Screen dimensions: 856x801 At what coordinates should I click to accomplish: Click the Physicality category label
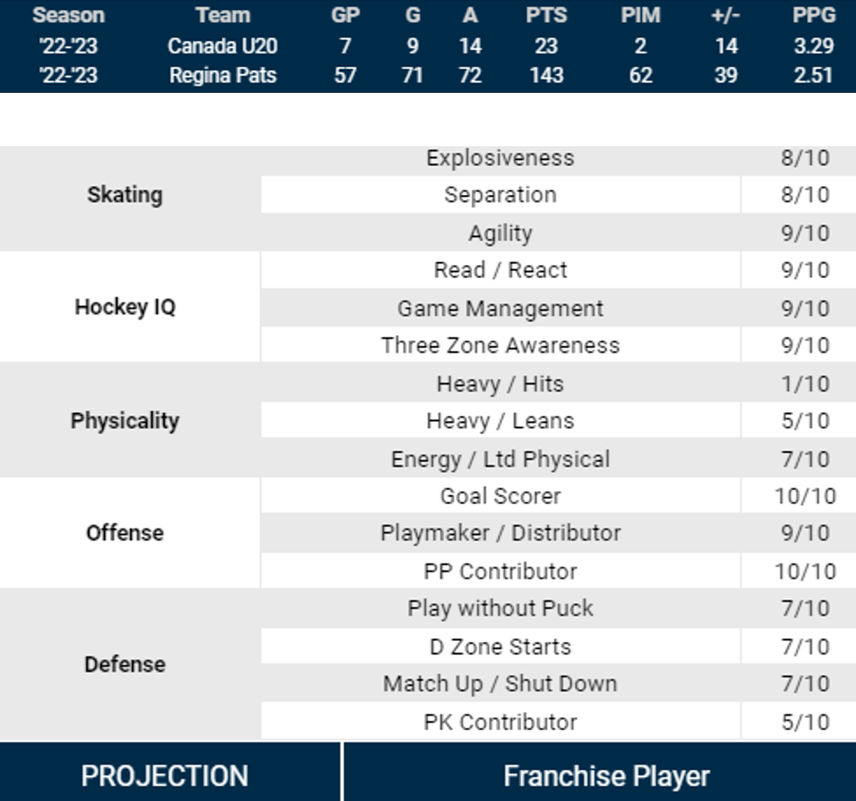point(125,421)
